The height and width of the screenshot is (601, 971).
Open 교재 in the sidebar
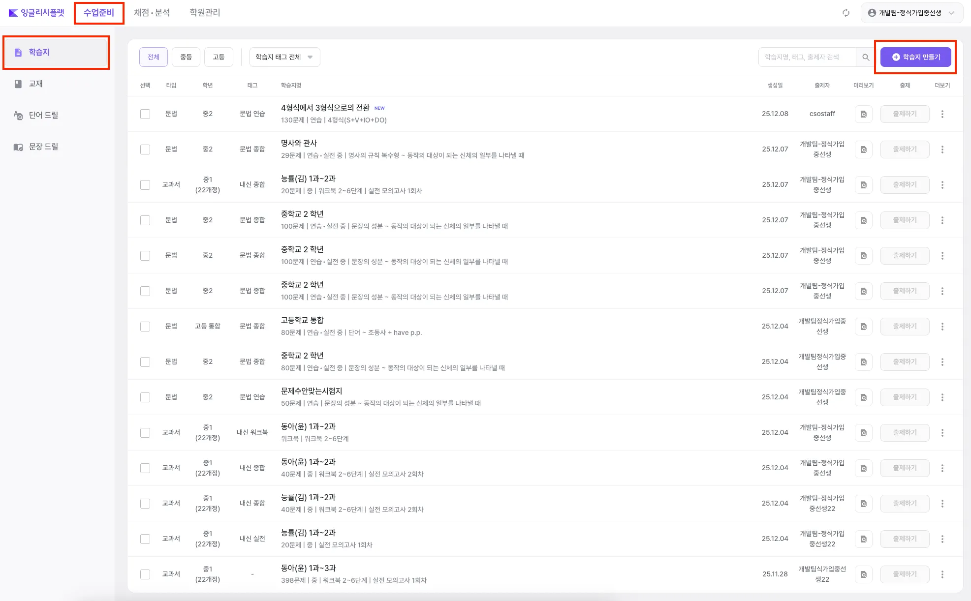(35, 84)
